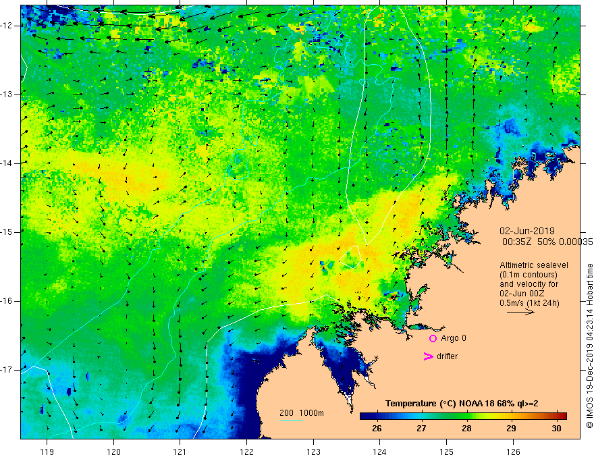Click the 'Argo 0' legend label

tap(454, 338)
